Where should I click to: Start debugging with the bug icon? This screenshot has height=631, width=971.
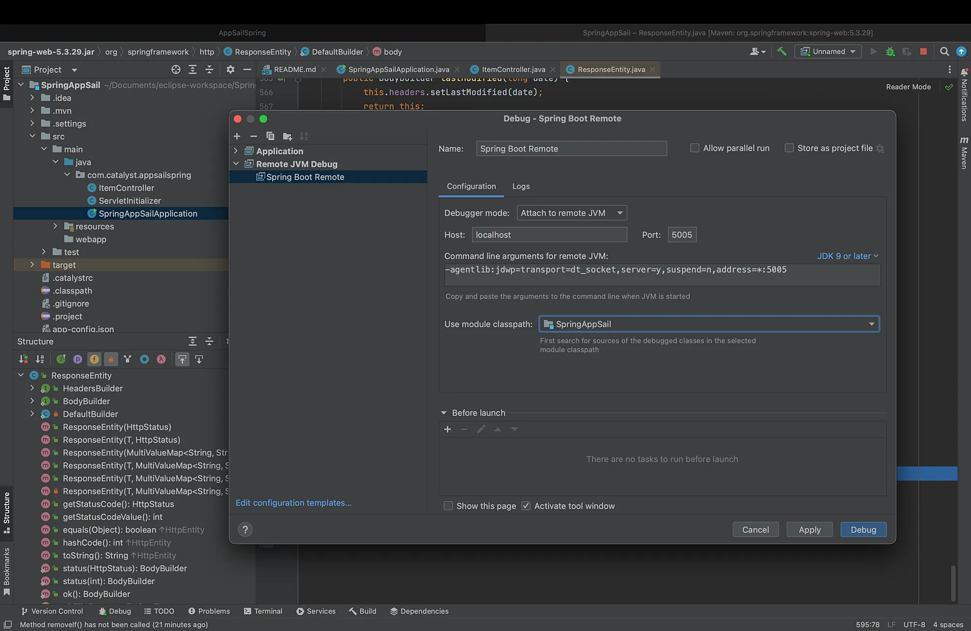pos(890,51)
